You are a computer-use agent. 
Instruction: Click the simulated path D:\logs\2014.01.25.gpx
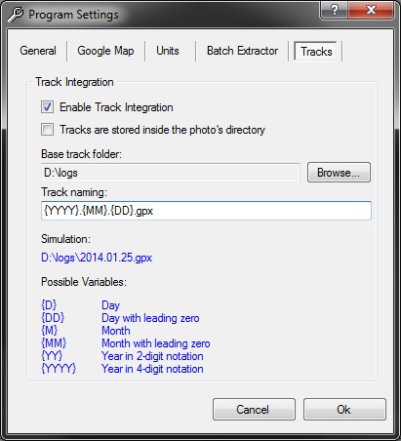(97, 258)
